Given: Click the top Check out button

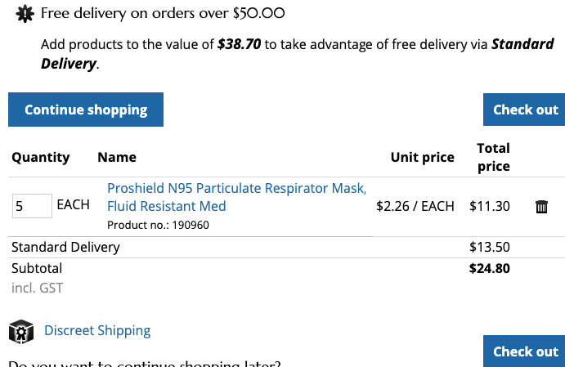Looking at the screenshot, I should 524,110.
